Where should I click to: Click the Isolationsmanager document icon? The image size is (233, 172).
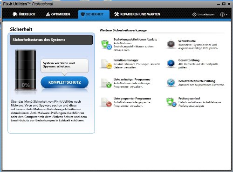tap(106, 64)
